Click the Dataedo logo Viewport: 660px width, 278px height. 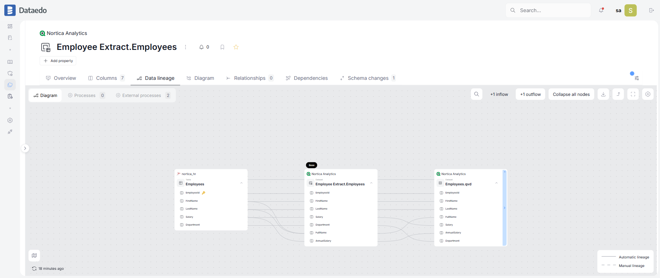[x=26, y=10]
